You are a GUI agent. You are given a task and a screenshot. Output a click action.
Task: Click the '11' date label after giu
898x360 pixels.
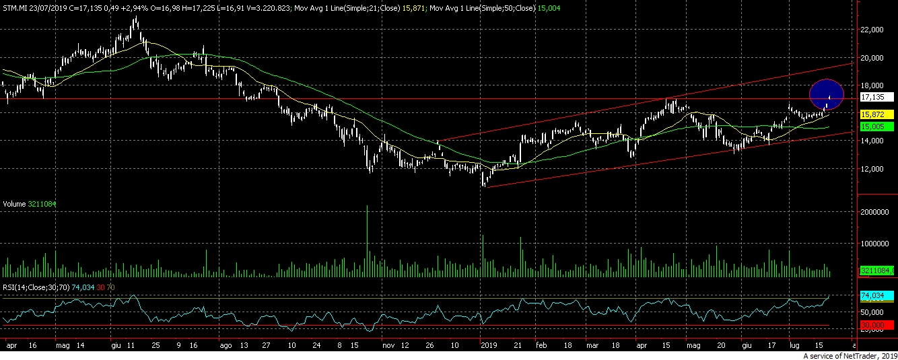pos(130,345)
